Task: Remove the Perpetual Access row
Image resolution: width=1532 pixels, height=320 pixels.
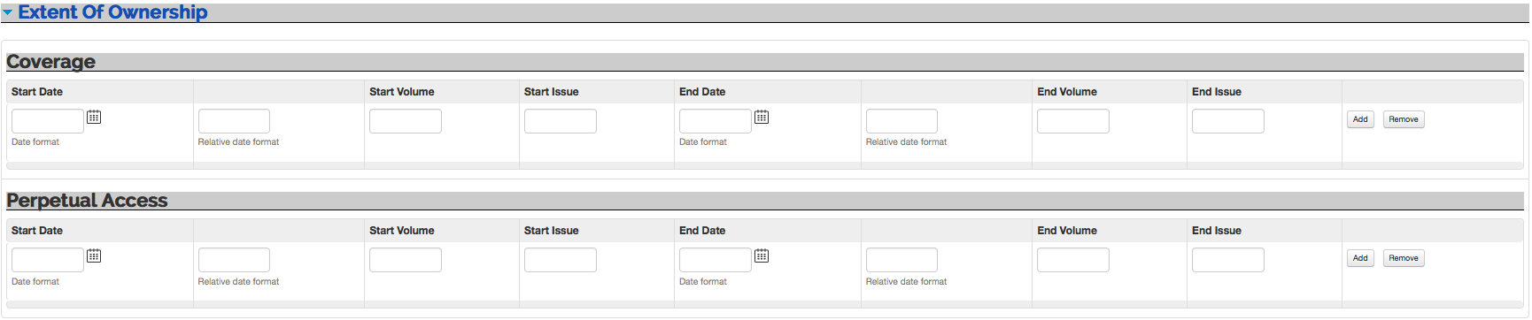Action: click(1404, 258)
